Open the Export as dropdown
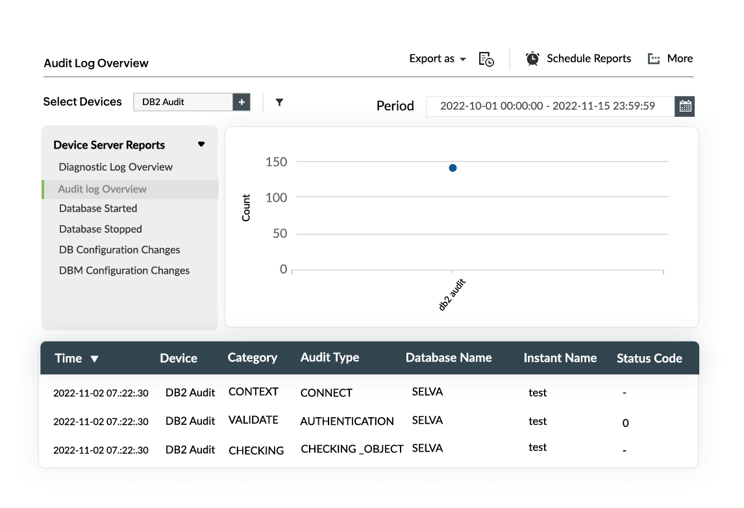The image size is (744, 508). point(438,58)
